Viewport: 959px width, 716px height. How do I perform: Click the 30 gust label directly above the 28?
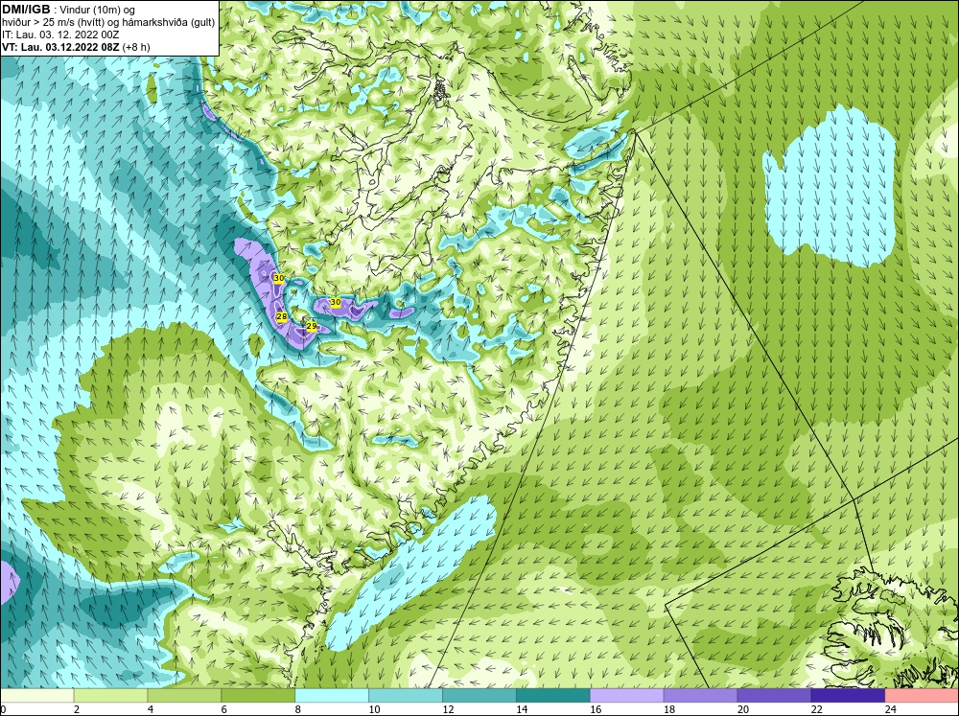coord(279,278)
